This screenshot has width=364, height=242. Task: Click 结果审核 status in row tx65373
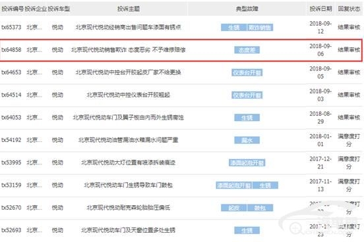point(349,28)
